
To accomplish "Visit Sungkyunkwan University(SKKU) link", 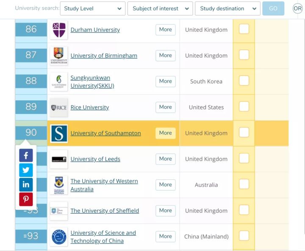I will pyautogui.click(x=92, y=82).
